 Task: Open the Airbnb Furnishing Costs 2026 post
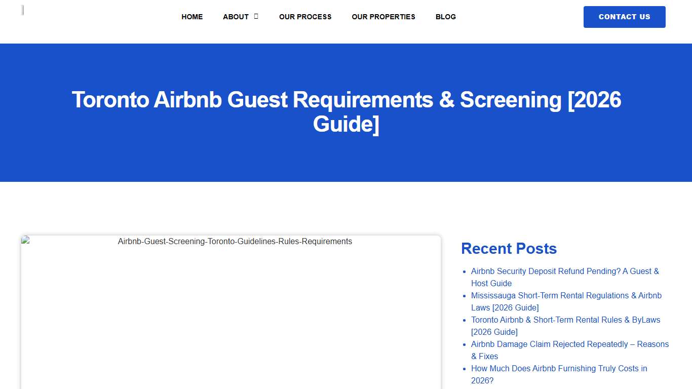pyautogui.click(x=559, y=374)
